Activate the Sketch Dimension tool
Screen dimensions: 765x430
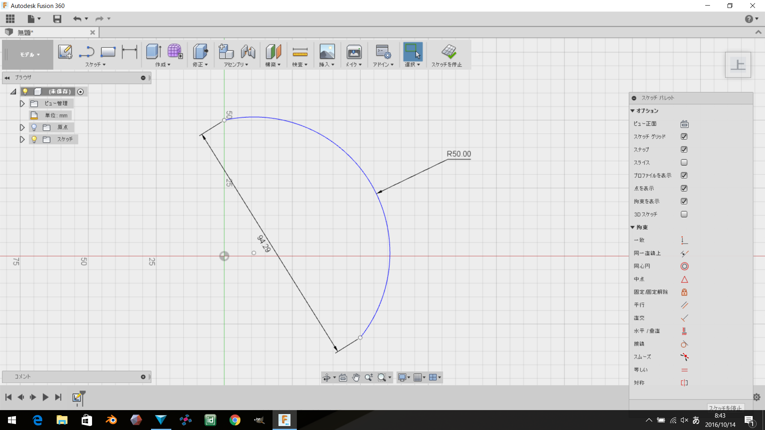pos(129,52)
